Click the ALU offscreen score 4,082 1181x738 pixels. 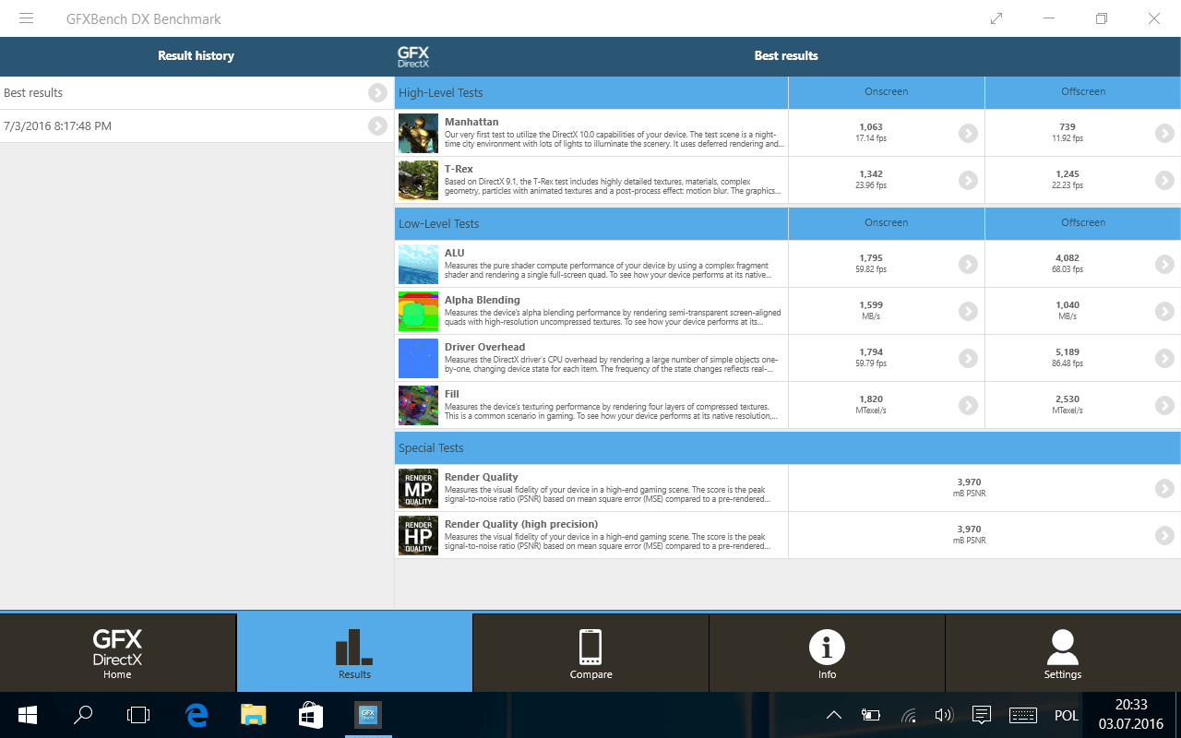tap(1068, 258)
